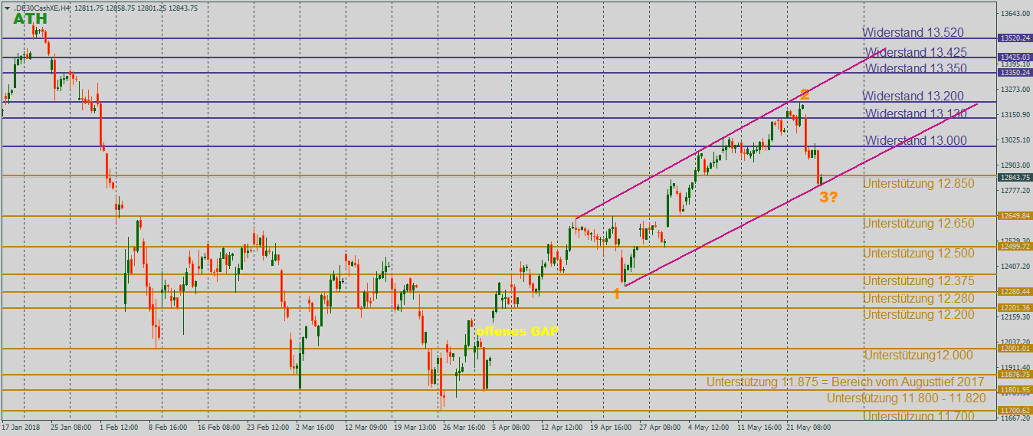Click the 13520.24 price tag on axis
The width and height of the screenshot is (1033, 436).
pyautogui.click(x=1014, y=38)
